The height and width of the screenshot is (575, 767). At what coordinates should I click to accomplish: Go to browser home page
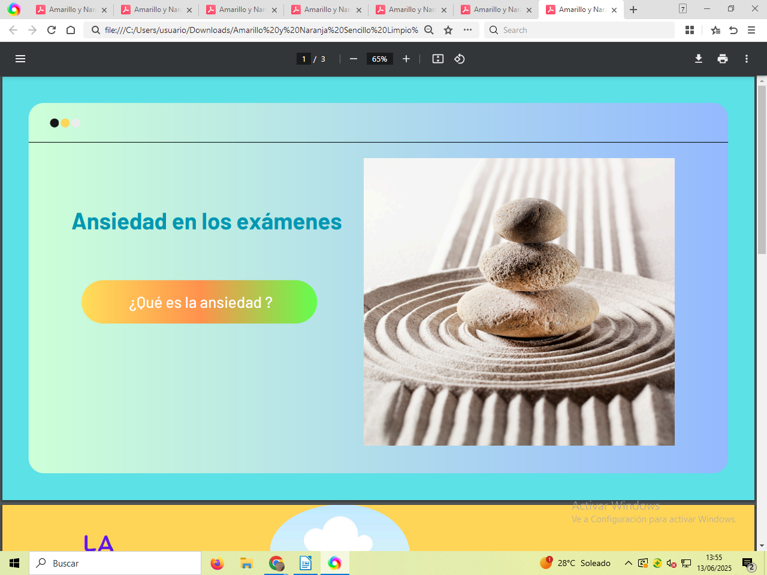(x=71, y=30)
